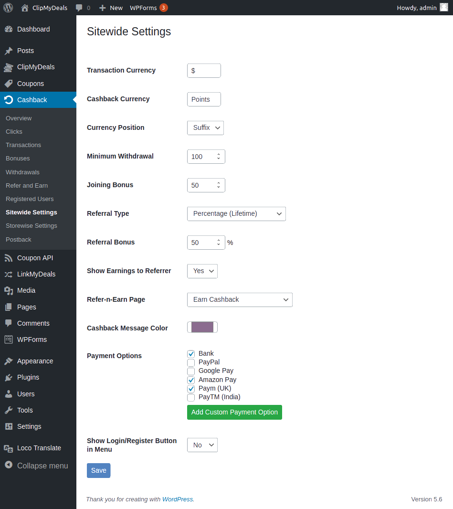
Task: Open the WPForms toolbar link
Action: click(x=143, y=8)
